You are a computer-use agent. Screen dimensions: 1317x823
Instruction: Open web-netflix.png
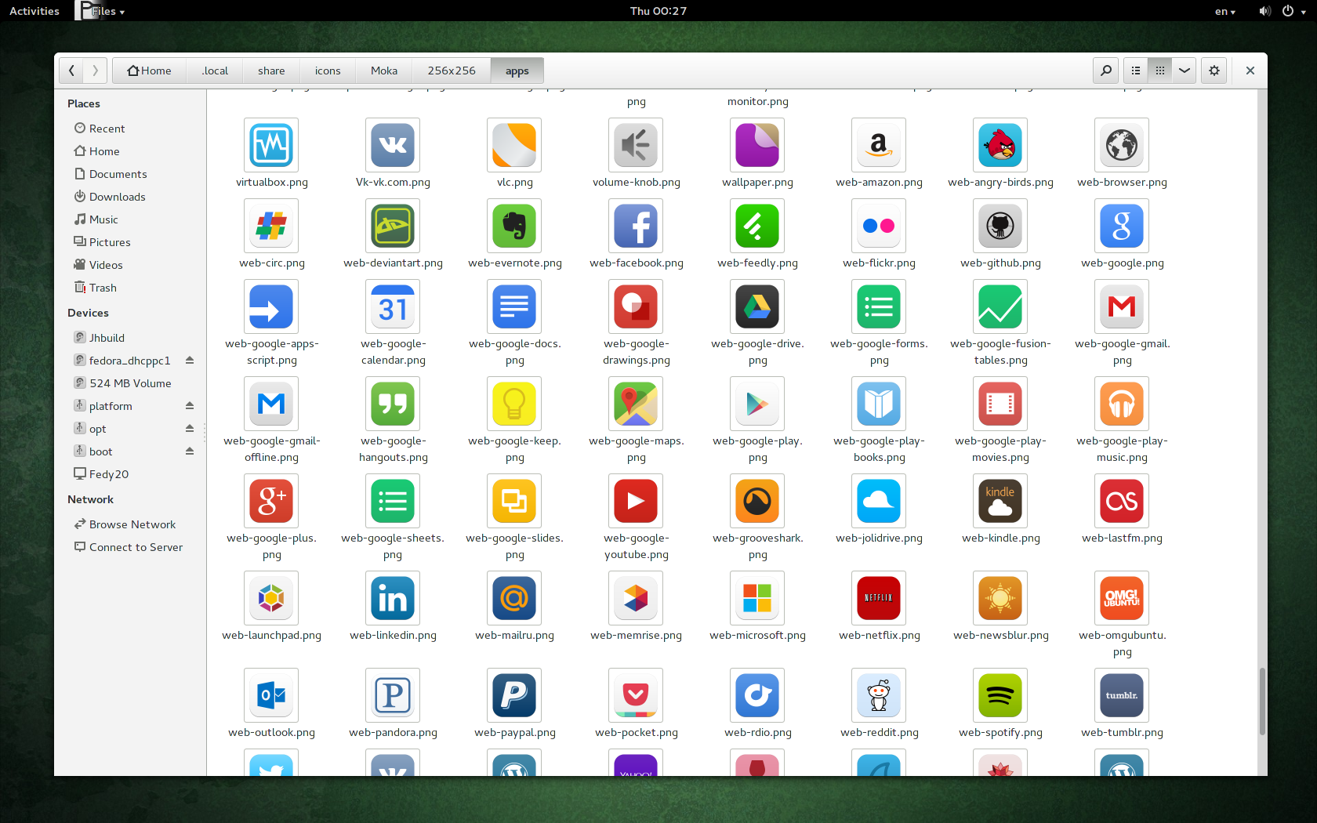coord(879,597)
